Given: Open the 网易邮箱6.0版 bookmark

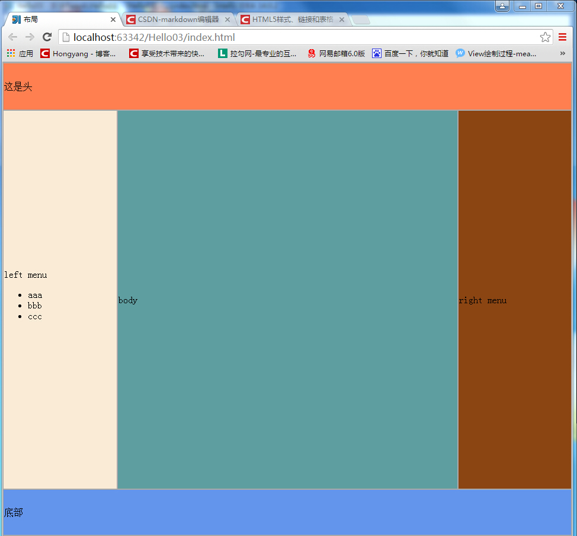Looking at the screenshot, I should coord(336,54).
